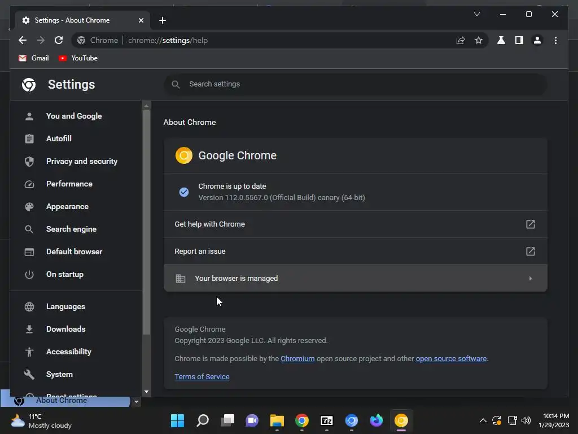Open Task View from taskbar
The height and width of the screenshot is (434, 578).
point(227,420)
